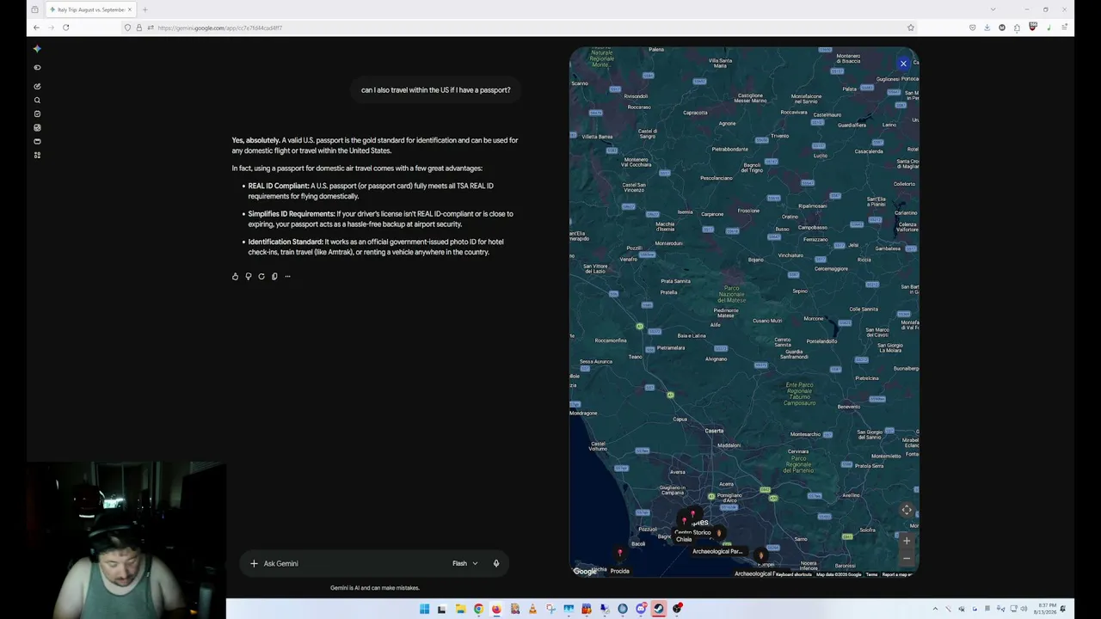Select the Chiaia map label
This screenshot has height=619, width=1101.
tap(684, 539)
